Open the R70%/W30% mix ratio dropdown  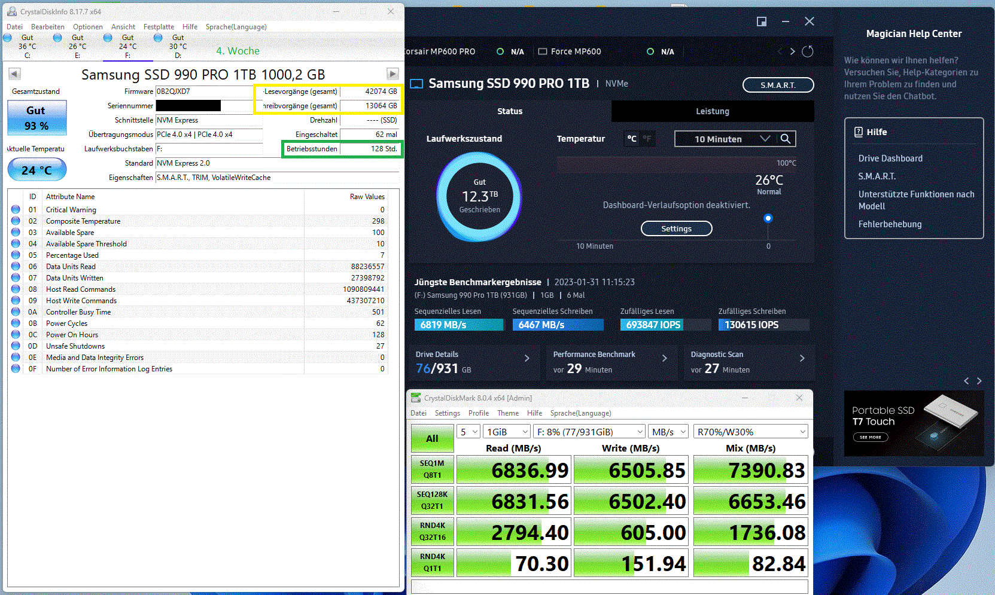point(751,432)
